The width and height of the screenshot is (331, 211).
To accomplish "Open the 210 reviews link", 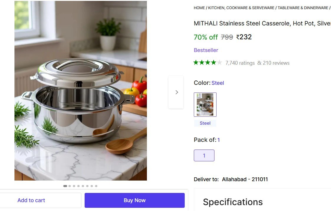I will pos(273,63).
